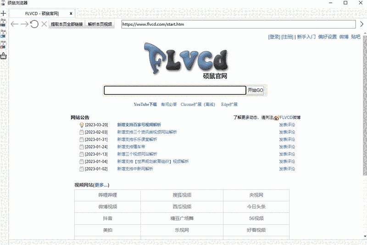Open the 更多... video sites link
The height and width of the screenshot is (245, 367).
tap(101, 185)
